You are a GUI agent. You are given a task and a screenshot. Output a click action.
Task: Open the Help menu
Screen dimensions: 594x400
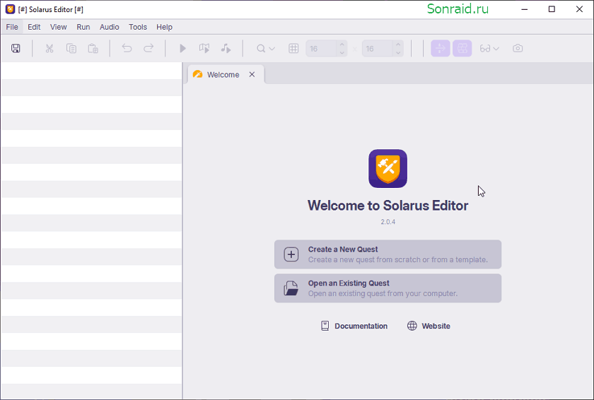[164, 27]
